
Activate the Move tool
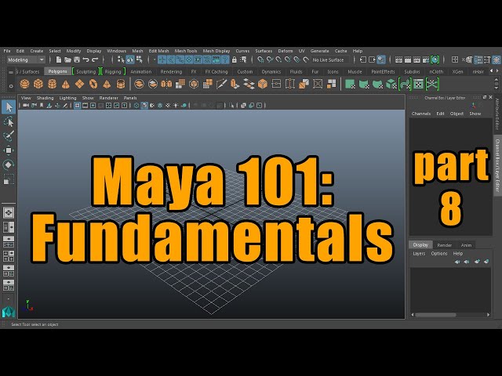tap(9, 150)
